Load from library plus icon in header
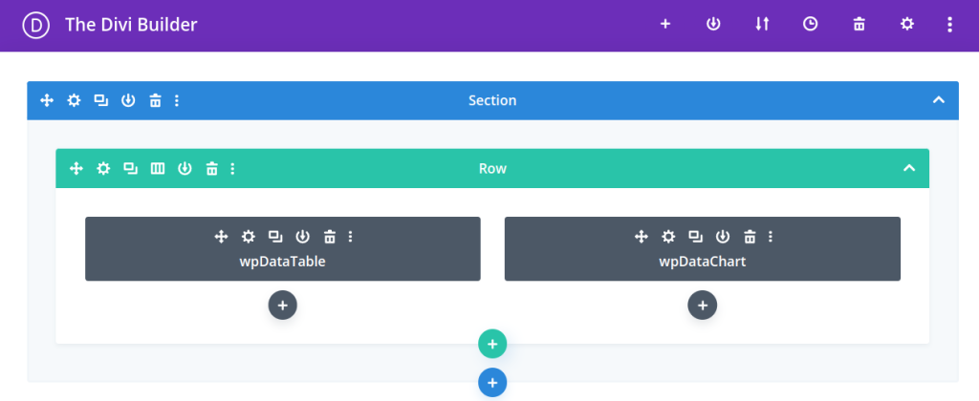This screenshot has height=401, width=979. [665, 24]
